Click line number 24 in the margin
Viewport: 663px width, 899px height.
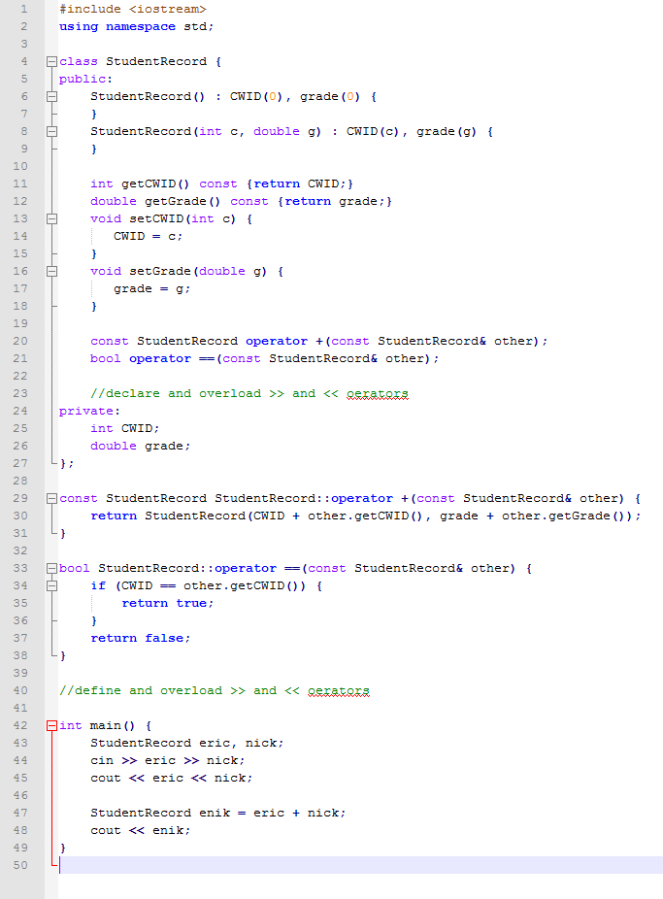point(20,411)
